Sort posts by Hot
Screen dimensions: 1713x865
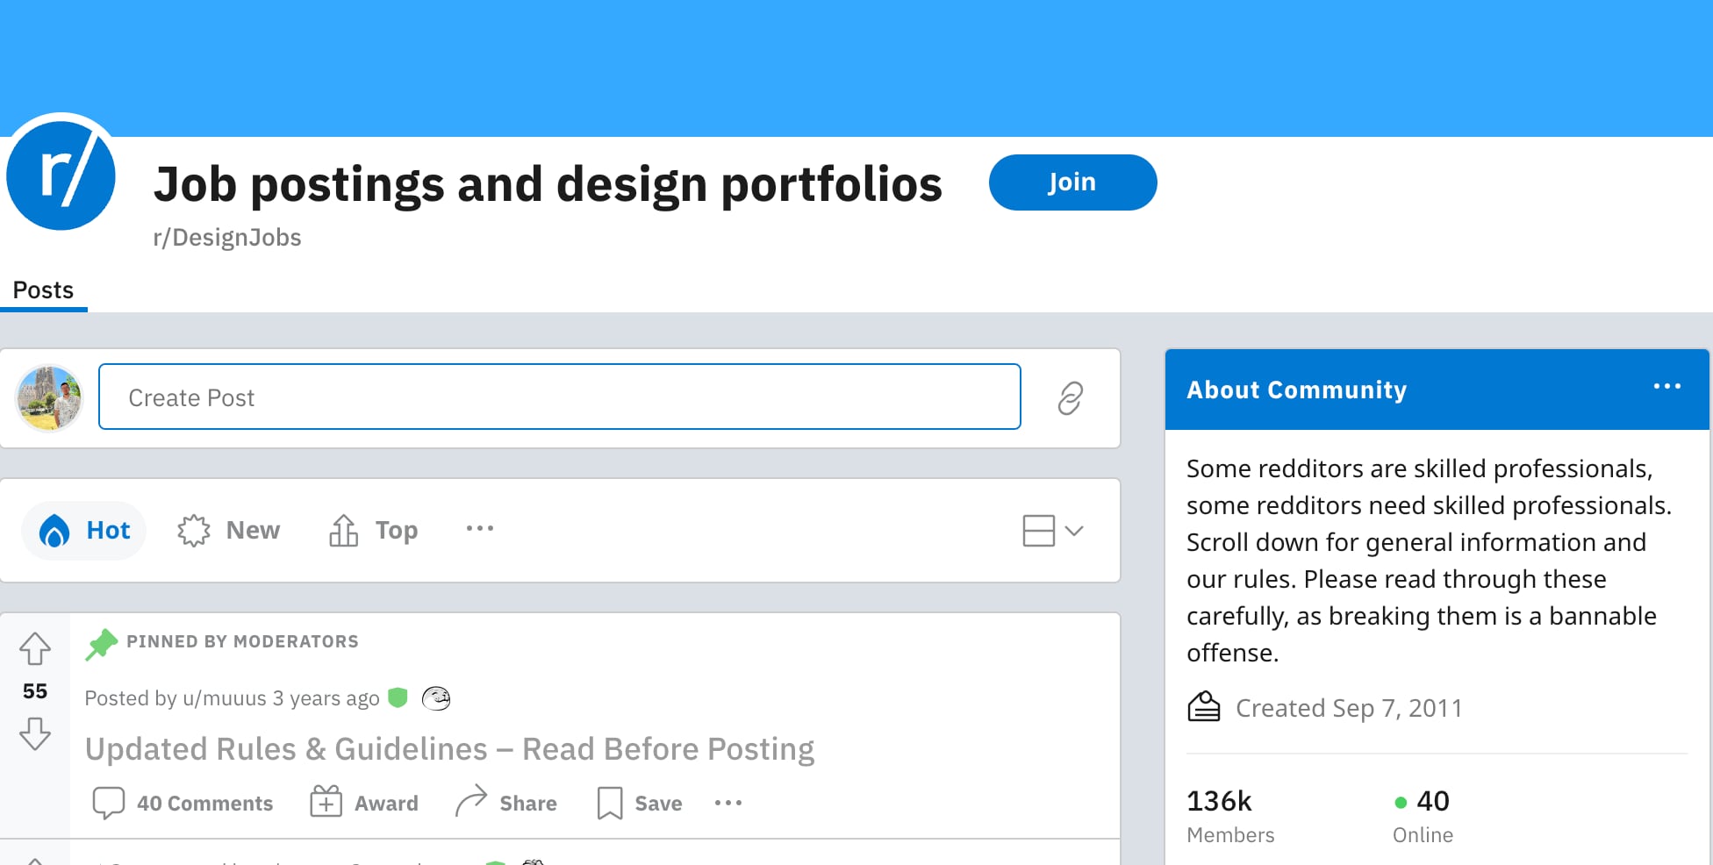pyautogui.click(x=85, y=531)
